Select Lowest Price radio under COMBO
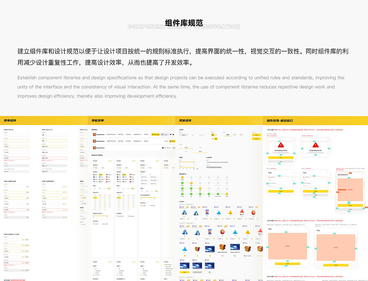Image resolution: width=368 pixels, height=281 pixels. coord(120,216)
